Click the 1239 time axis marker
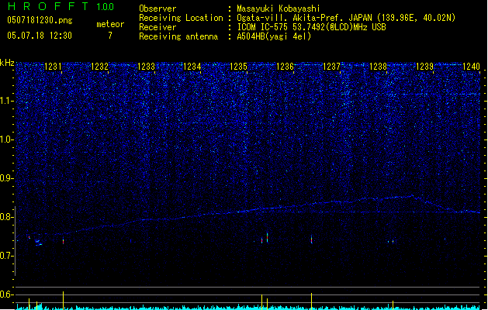 point(425,67)
